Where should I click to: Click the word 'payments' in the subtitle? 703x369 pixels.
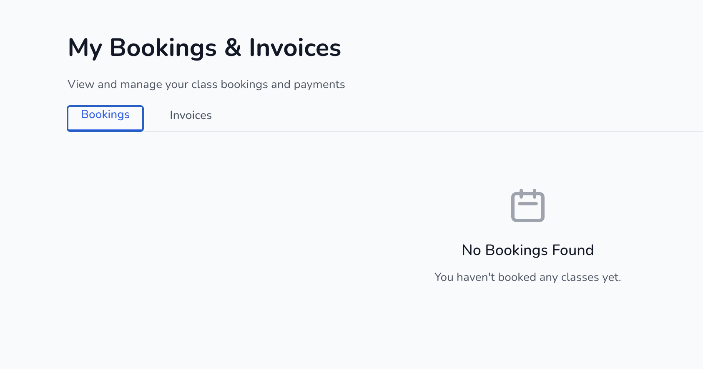[x=319, y=85]
